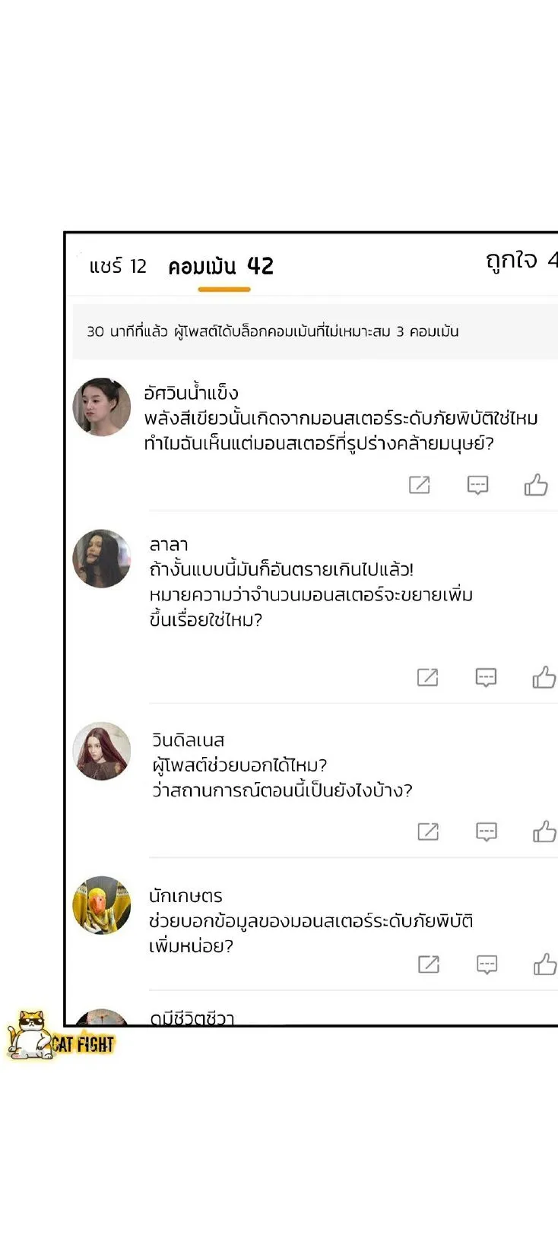Image resolution: width=558 pixels, height=1254 pixels.
Task: Share the comment by วินดิลเนส
Action: pos(429,831)
